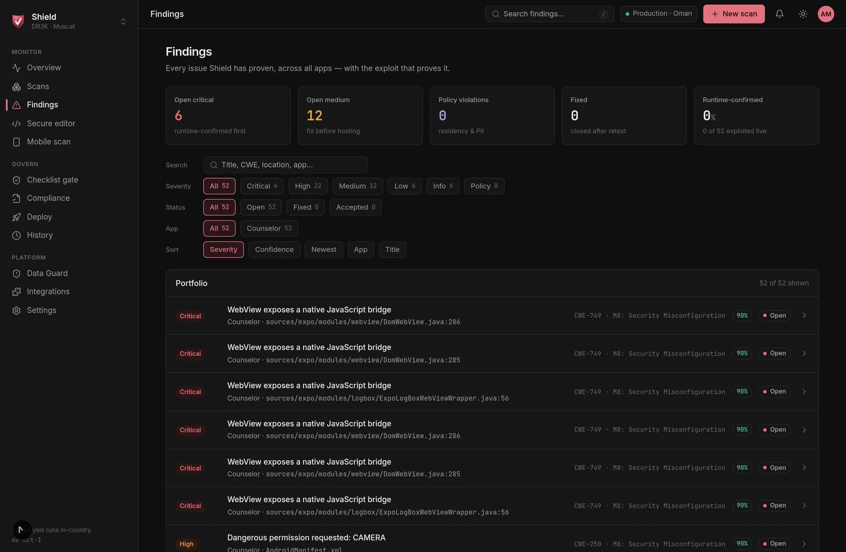
Task: Click the round N badge at bottom-left
Action: tap(22, 529)
